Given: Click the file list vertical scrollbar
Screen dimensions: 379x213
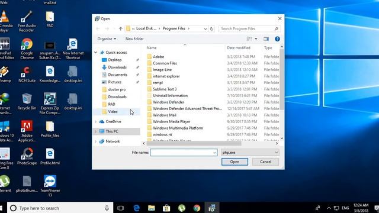Looking at the screenshot, I should (x=282, y=80).
